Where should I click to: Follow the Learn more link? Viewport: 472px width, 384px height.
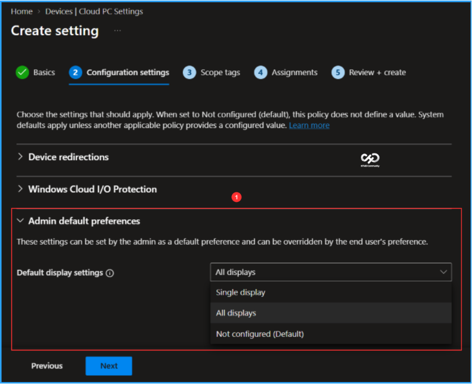(309, 125)
